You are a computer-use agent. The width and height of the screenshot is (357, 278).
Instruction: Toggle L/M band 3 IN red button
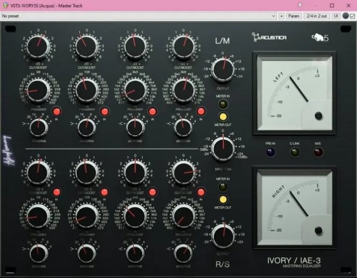tap(153, 112)
